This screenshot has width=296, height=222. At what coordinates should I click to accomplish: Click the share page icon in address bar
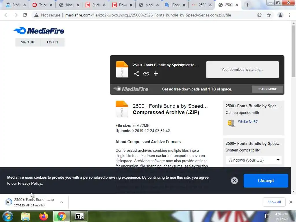[x=259, y=15]
